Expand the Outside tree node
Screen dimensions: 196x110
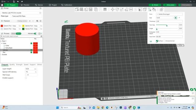pyautogui.click(x=1, y=55)
